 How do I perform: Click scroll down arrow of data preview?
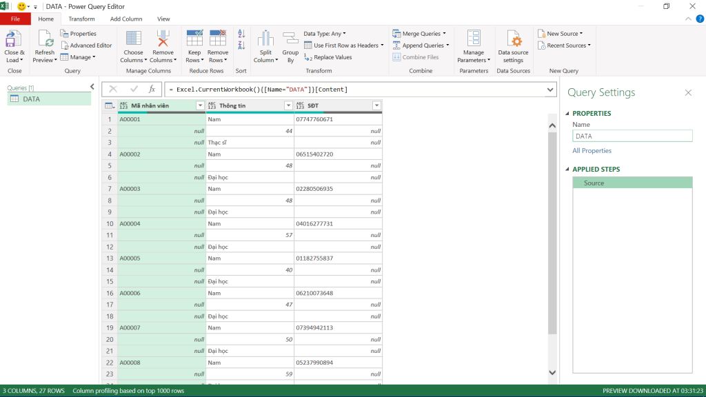[552, 373]
